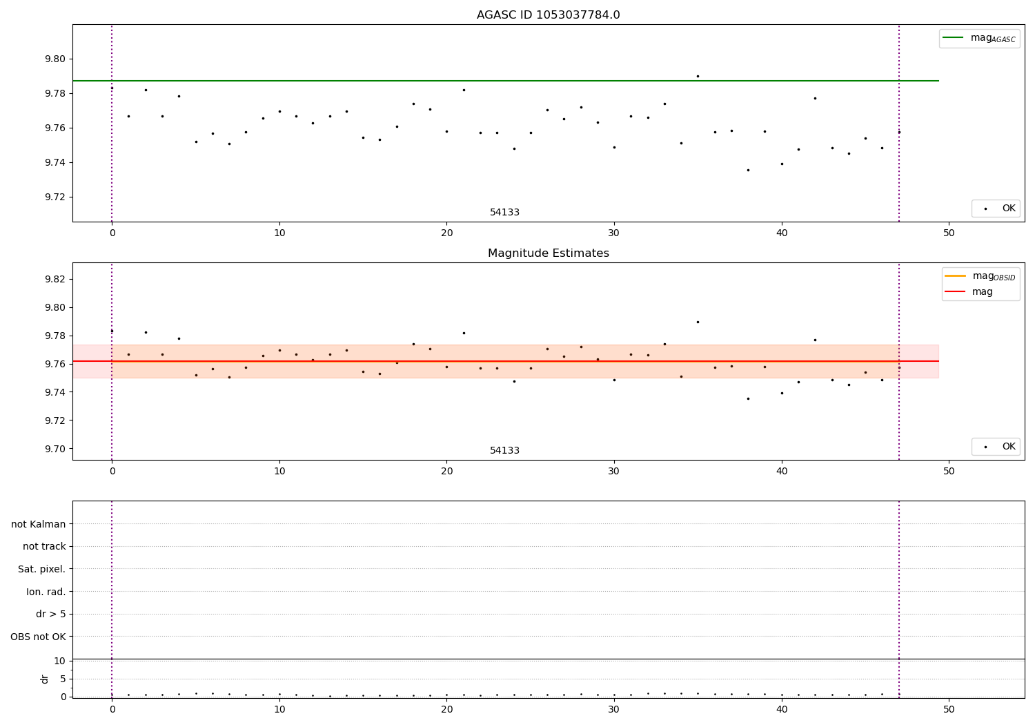Select the orange mag OBSID legend entry
The height and width of the screenshot is (725, 1035).
980,276
